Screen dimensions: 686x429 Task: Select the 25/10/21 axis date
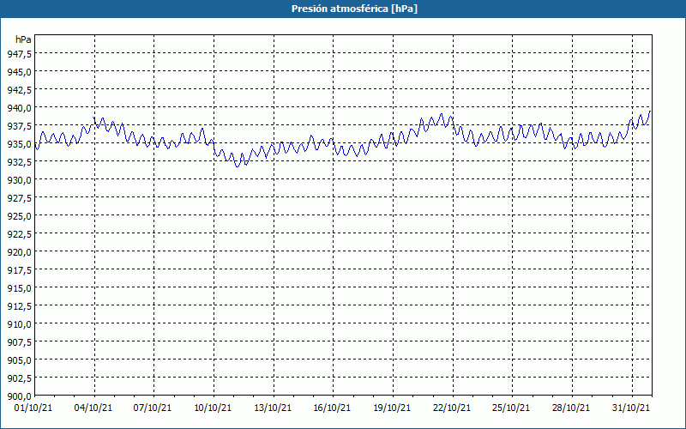511,408
